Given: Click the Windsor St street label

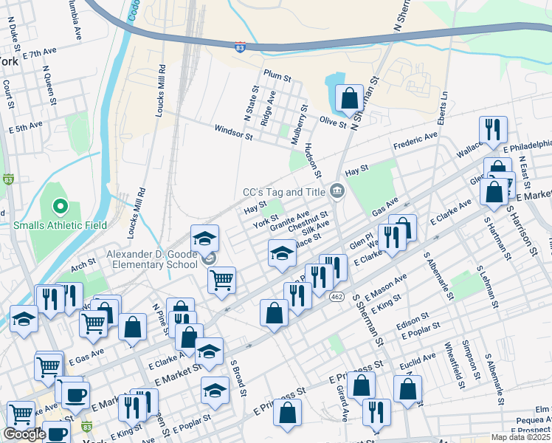Looking at the screenshot, I should [234, 133].
